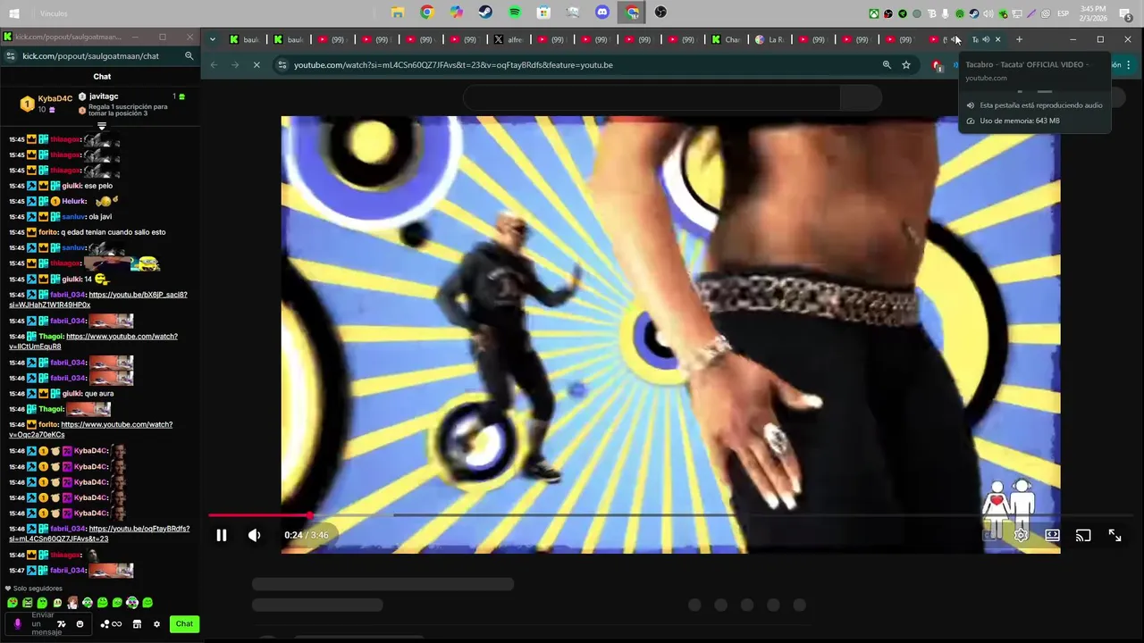The height and width of the screenshot is (643, 1144).
Task: Open Discord from the taskbar
Action: tap(602, 13)
